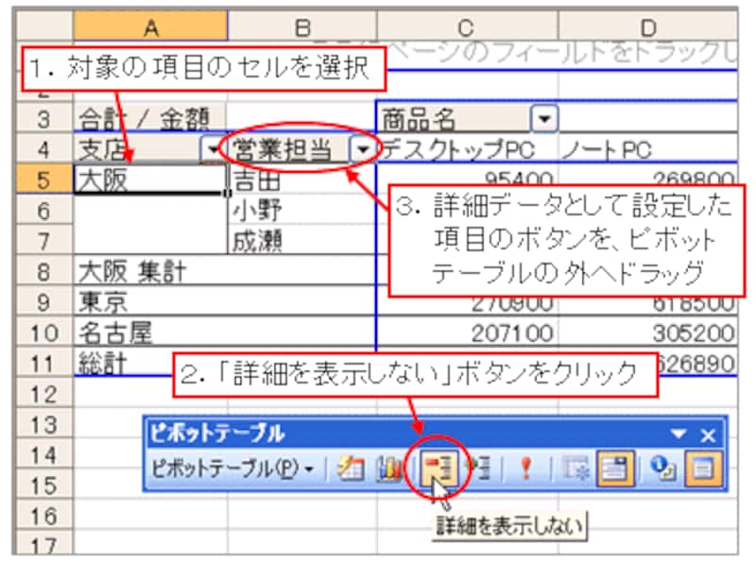The image size is (756, 563).
Task: Click the 支店 field button
Action: (139, 149)
